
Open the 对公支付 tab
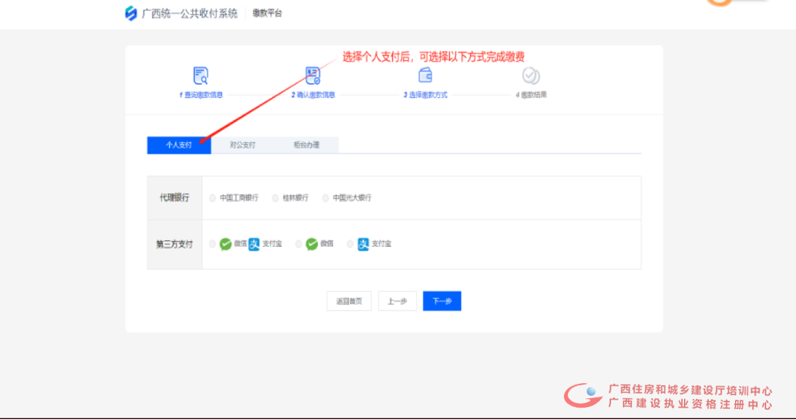tap(243, 145)
